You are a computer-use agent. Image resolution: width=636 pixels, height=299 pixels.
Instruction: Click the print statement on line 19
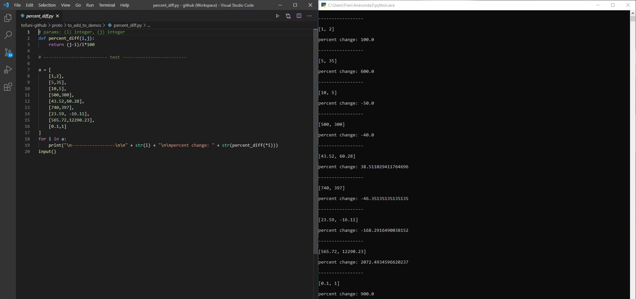coord(163,145)
